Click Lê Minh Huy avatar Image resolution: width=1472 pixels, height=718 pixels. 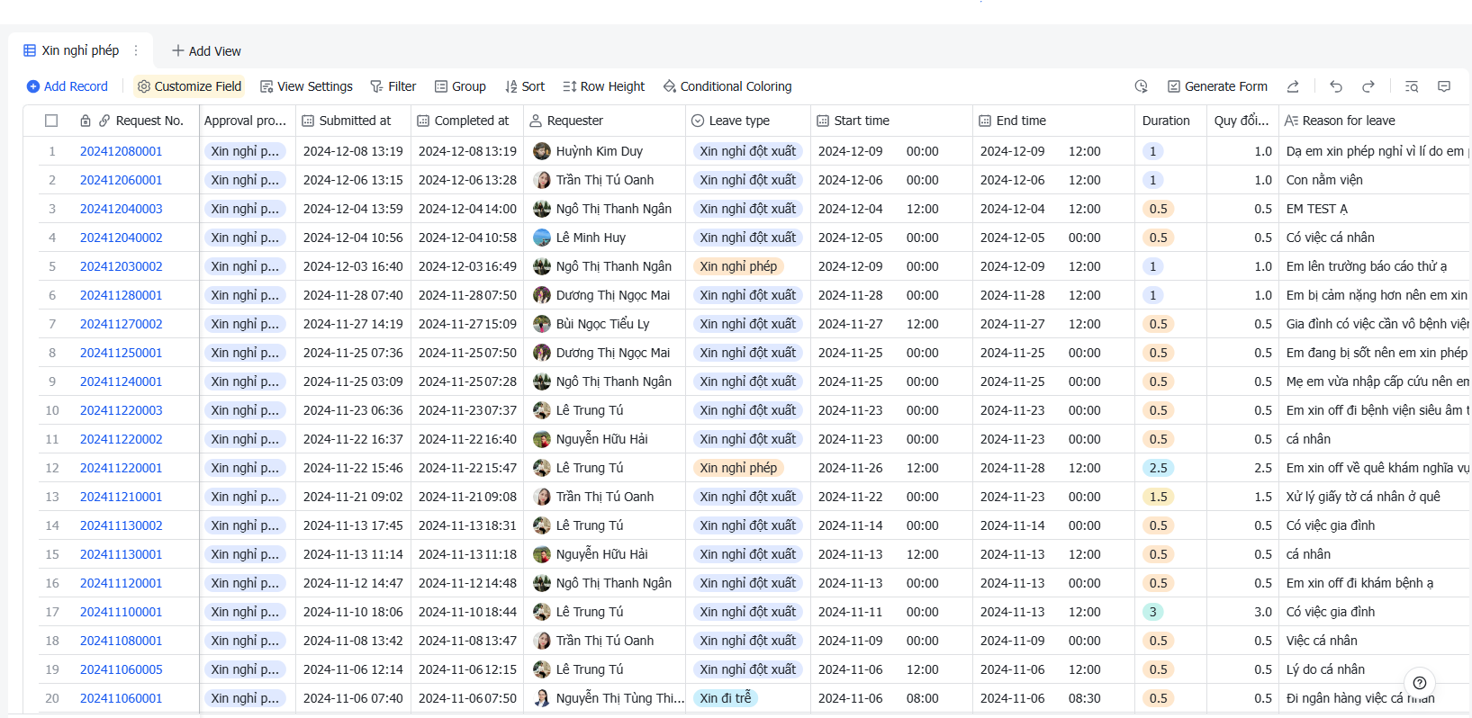[x=542, y=238]
